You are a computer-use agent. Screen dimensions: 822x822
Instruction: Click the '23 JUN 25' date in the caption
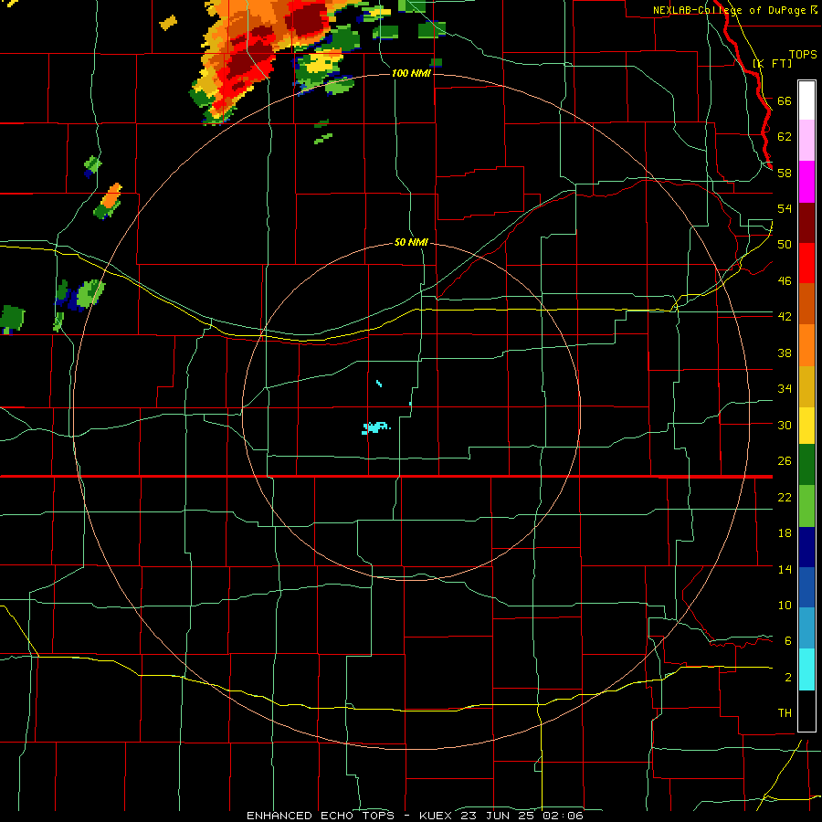point(500,816)
